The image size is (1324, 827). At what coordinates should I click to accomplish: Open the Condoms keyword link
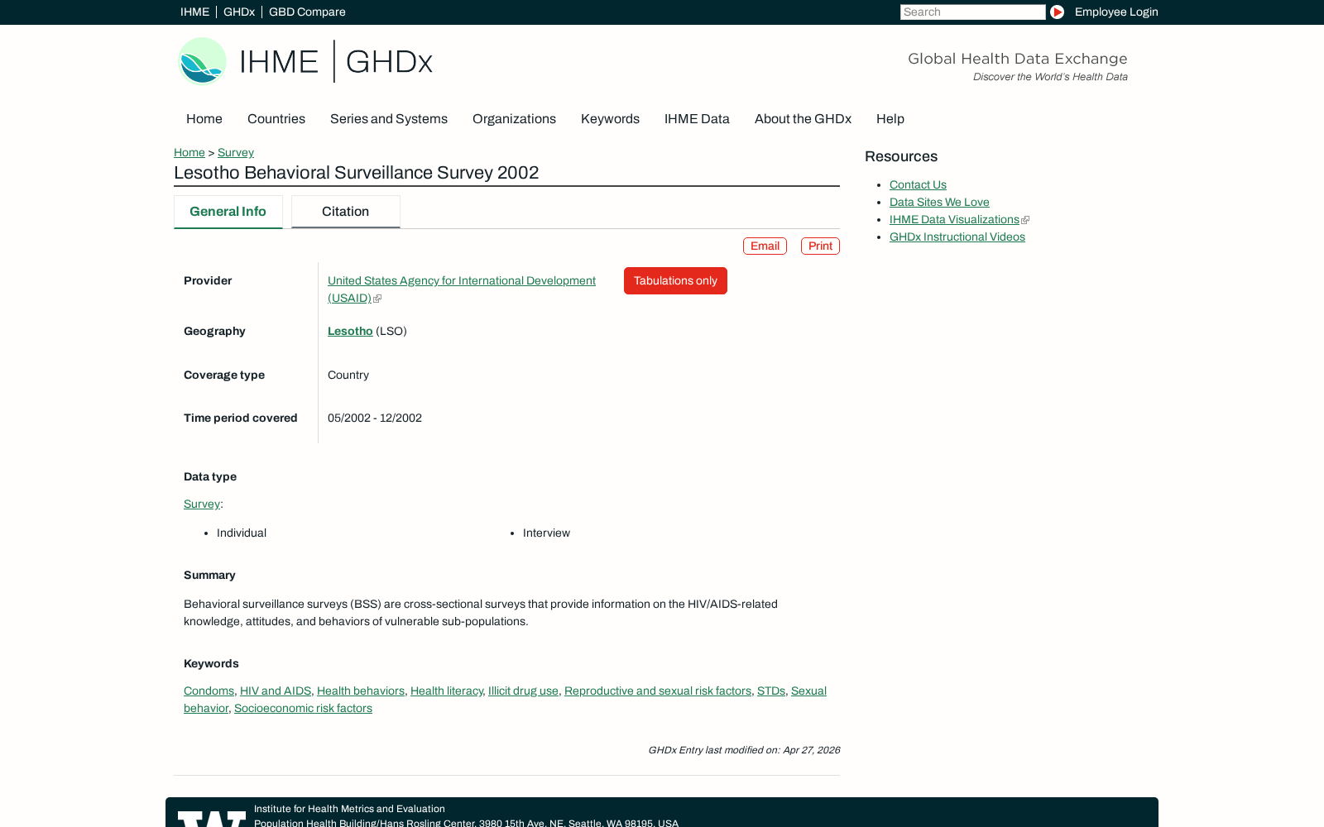point(209,691)
